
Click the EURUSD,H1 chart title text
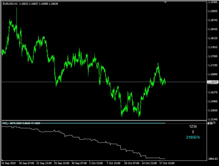point(10,4)
